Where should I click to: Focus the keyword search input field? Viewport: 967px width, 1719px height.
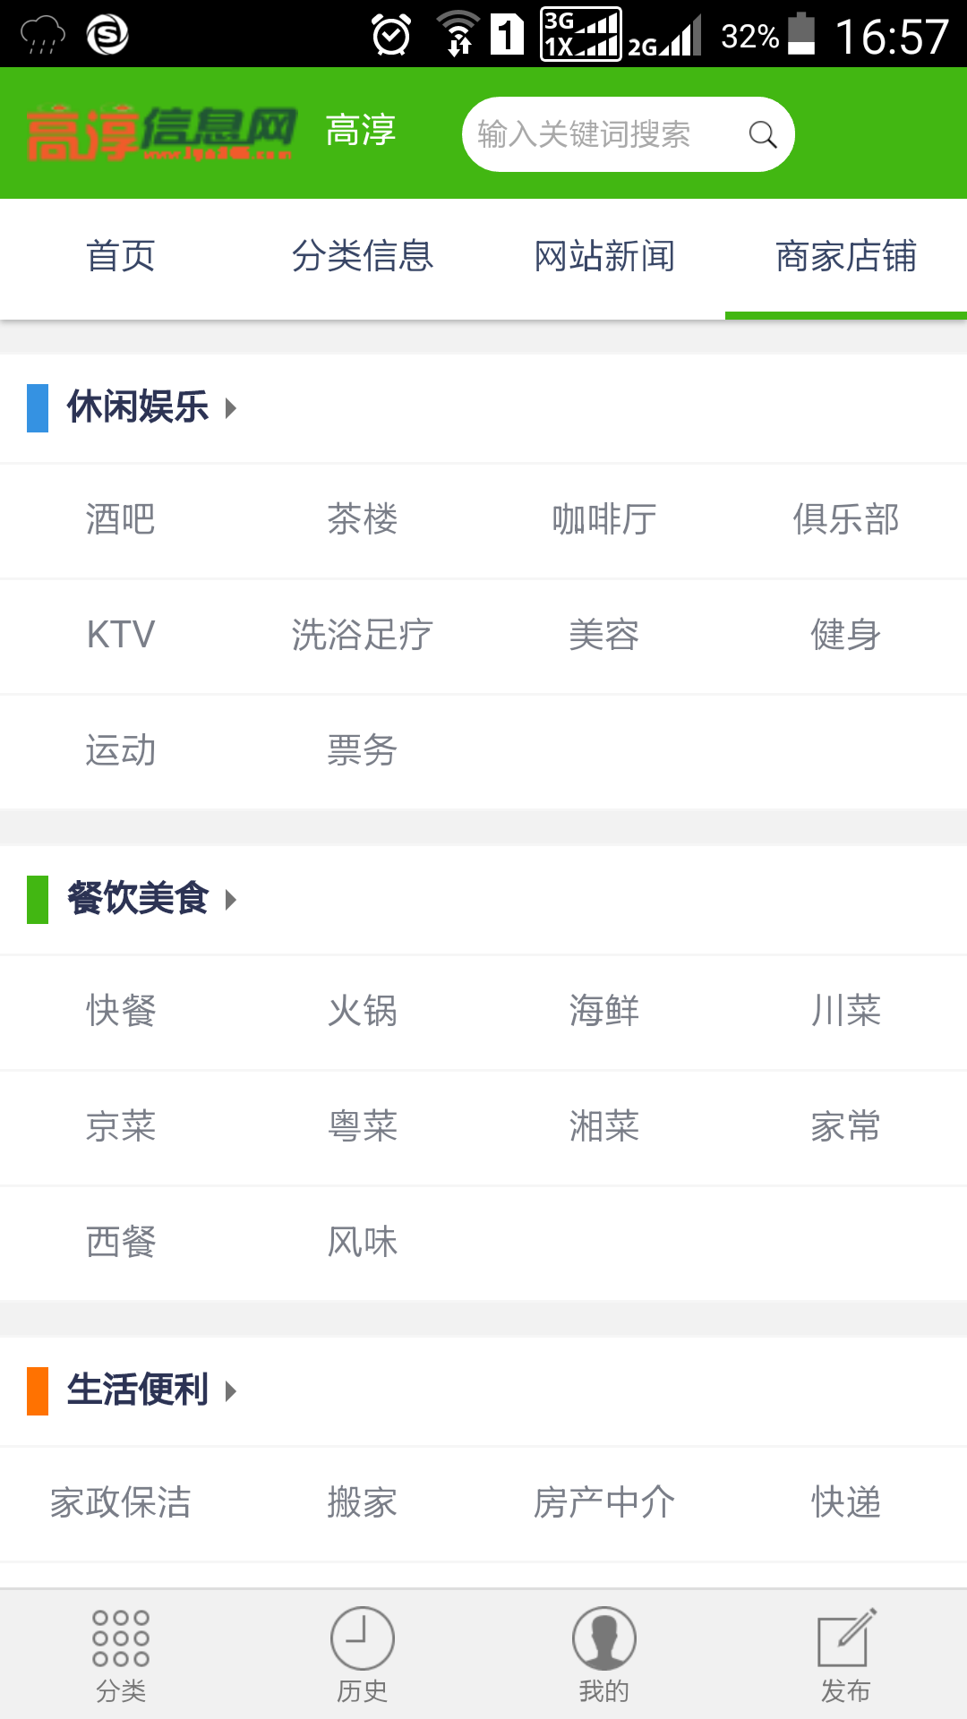(600, 134)
